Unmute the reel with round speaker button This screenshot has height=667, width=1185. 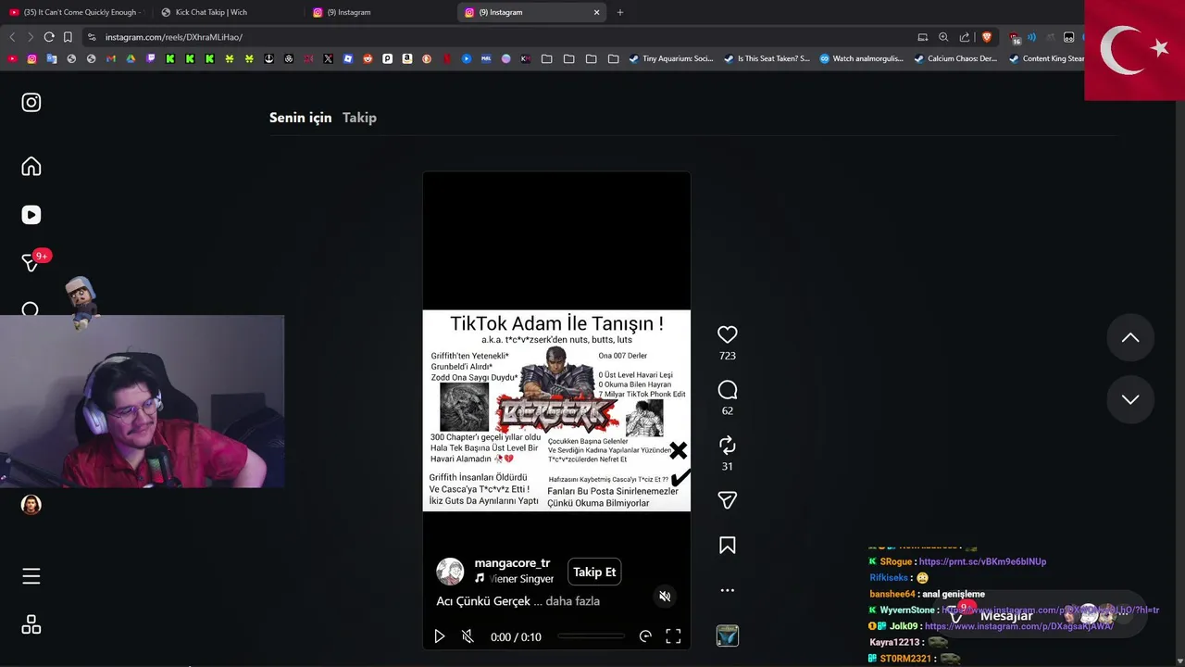665,596
